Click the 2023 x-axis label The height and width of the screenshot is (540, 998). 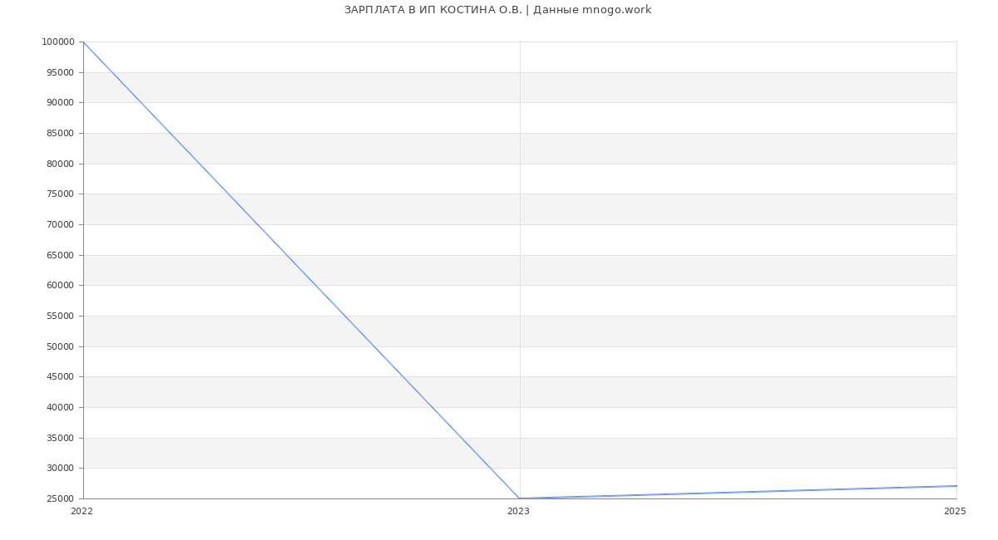[518, 512]
